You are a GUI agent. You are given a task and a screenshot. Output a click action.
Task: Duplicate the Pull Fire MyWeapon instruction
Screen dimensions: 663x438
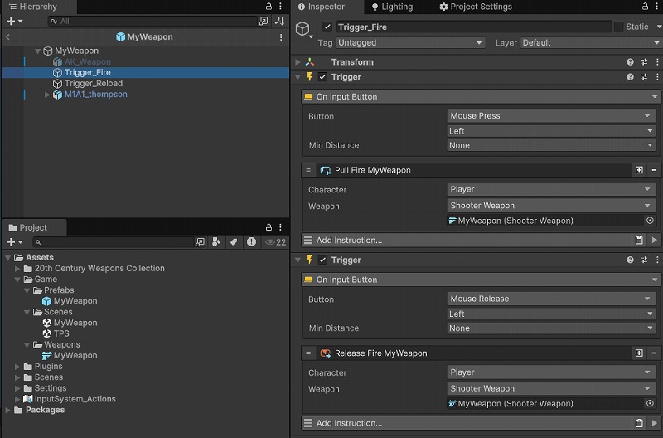click(639, 170)
